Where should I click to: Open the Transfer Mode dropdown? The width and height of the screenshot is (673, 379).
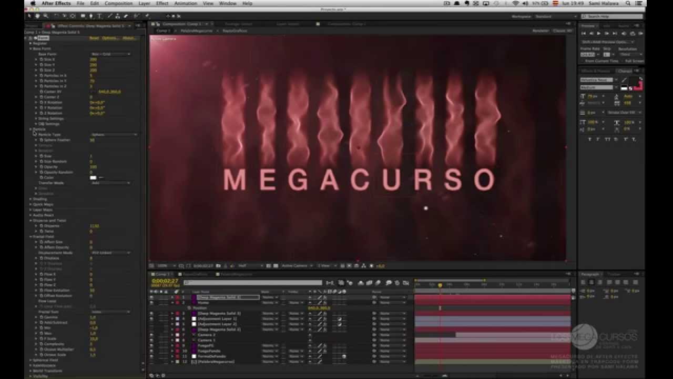(x=110, y=183)
